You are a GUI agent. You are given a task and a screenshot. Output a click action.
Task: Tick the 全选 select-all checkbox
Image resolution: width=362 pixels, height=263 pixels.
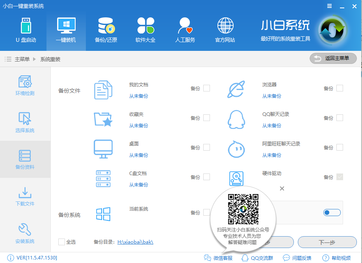point(61,242)
